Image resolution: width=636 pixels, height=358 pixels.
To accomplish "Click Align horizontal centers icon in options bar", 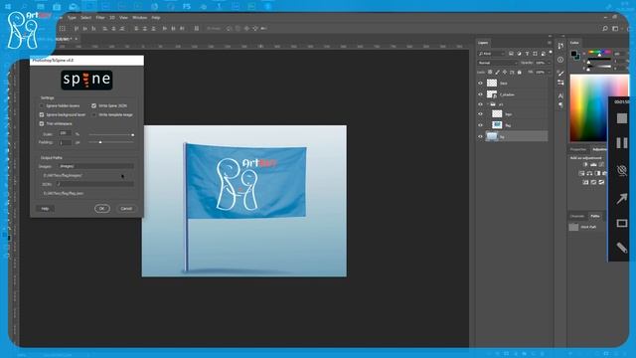I will point(113,29).
